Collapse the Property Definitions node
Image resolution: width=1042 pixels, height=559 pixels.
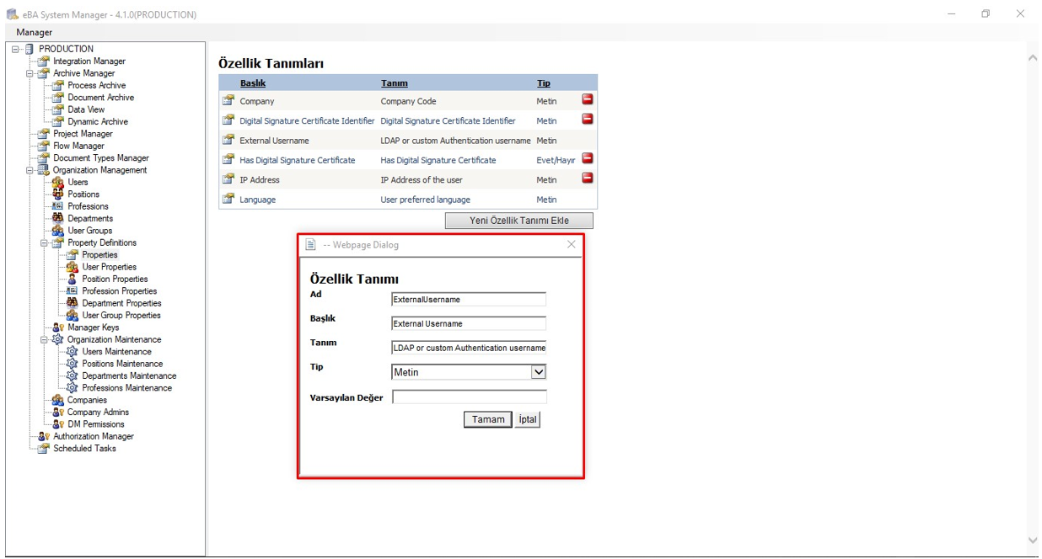[x=44, y=243]
